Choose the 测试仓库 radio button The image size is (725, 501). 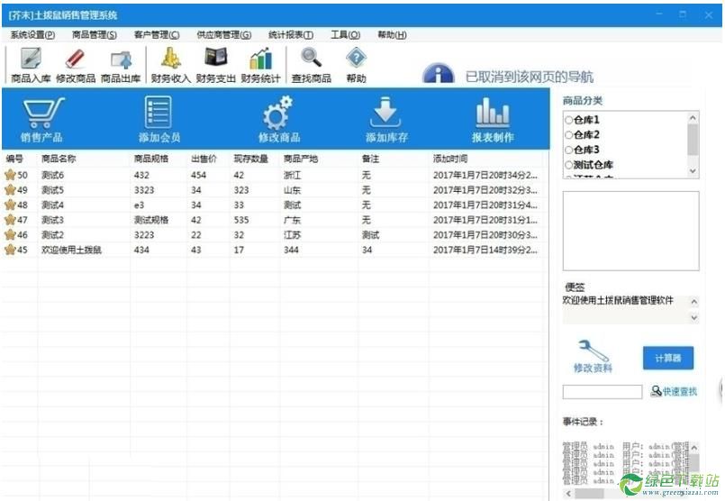click(x=568, y=165)
